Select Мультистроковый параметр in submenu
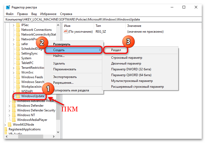 (140, 81)
